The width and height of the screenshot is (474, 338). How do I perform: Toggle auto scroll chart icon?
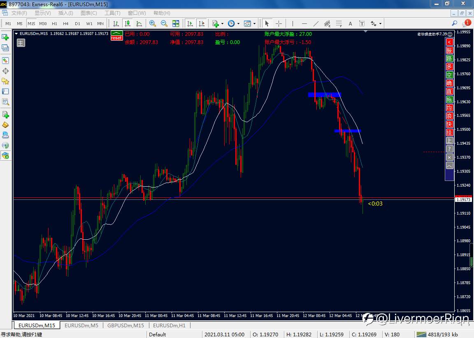tap(190, 23)
